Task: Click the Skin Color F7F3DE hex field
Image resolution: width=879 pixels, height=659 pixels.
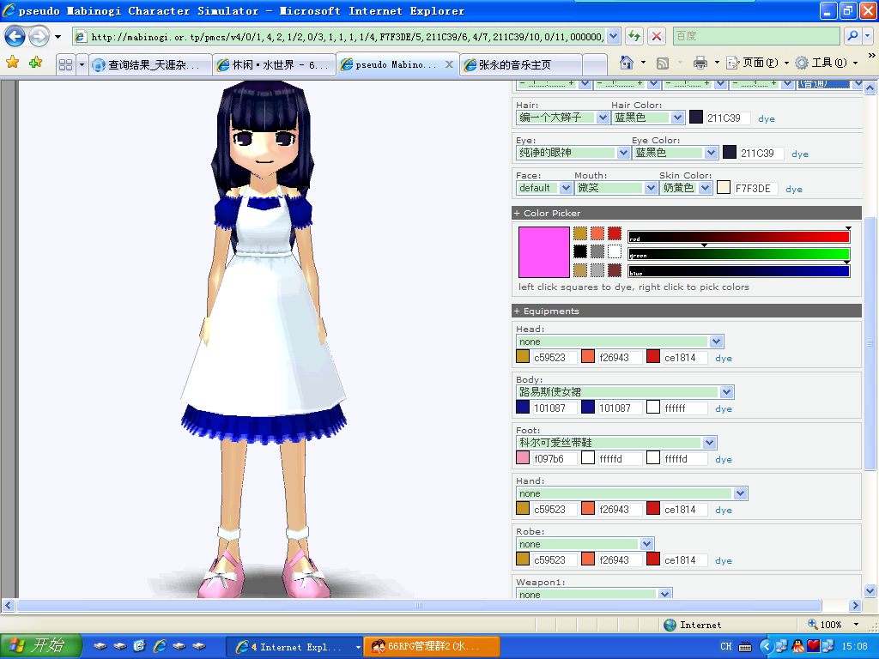Action: click(x=755, y=189)
